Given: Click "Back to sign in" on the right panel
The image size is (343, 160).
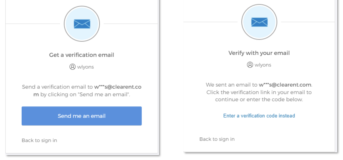Looking at the screenshot, I should coord(217,139).
